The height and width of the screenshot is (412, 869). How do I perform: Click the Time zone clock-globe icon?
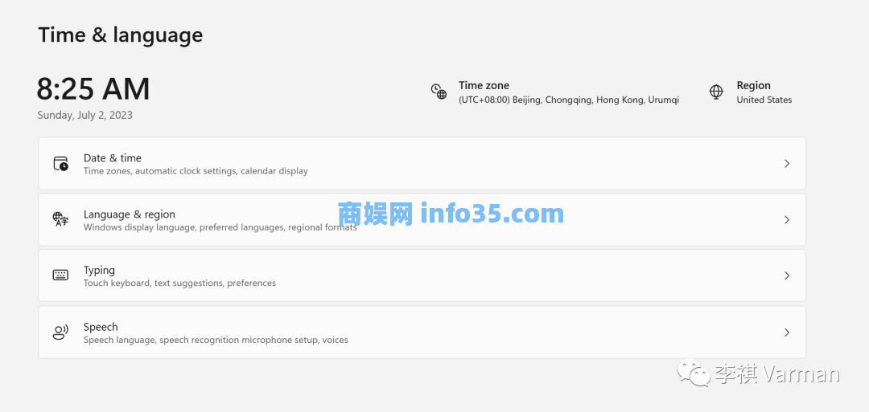pyautogui.click(x=439, y=92)
